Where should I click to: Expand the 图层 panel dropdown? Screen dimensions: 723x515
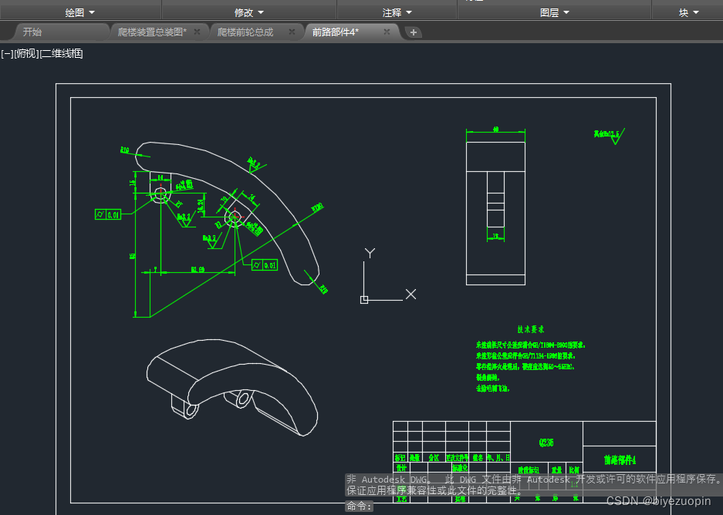[x=555, y=12]
